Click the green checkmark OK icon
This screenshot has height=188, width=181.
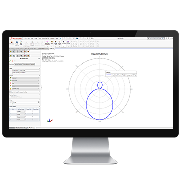[x=10, y=61]
